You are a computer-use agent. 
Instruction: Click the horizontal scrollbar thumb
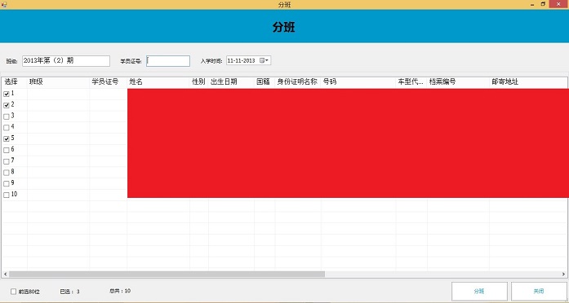pos(167,274)
